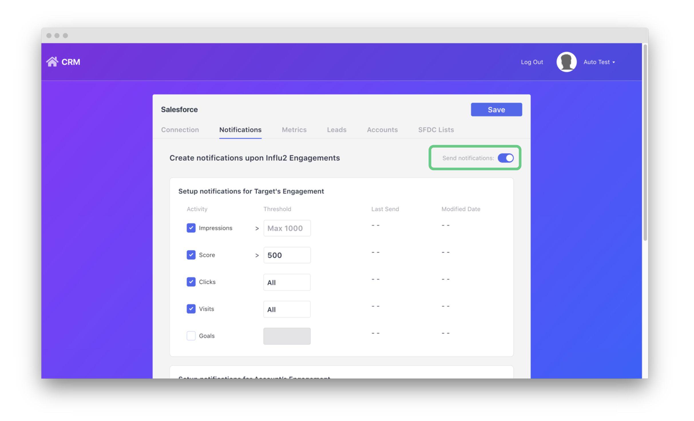Go to the Leads tab
This screenshot has height=421, width=694.
(336, 130)
